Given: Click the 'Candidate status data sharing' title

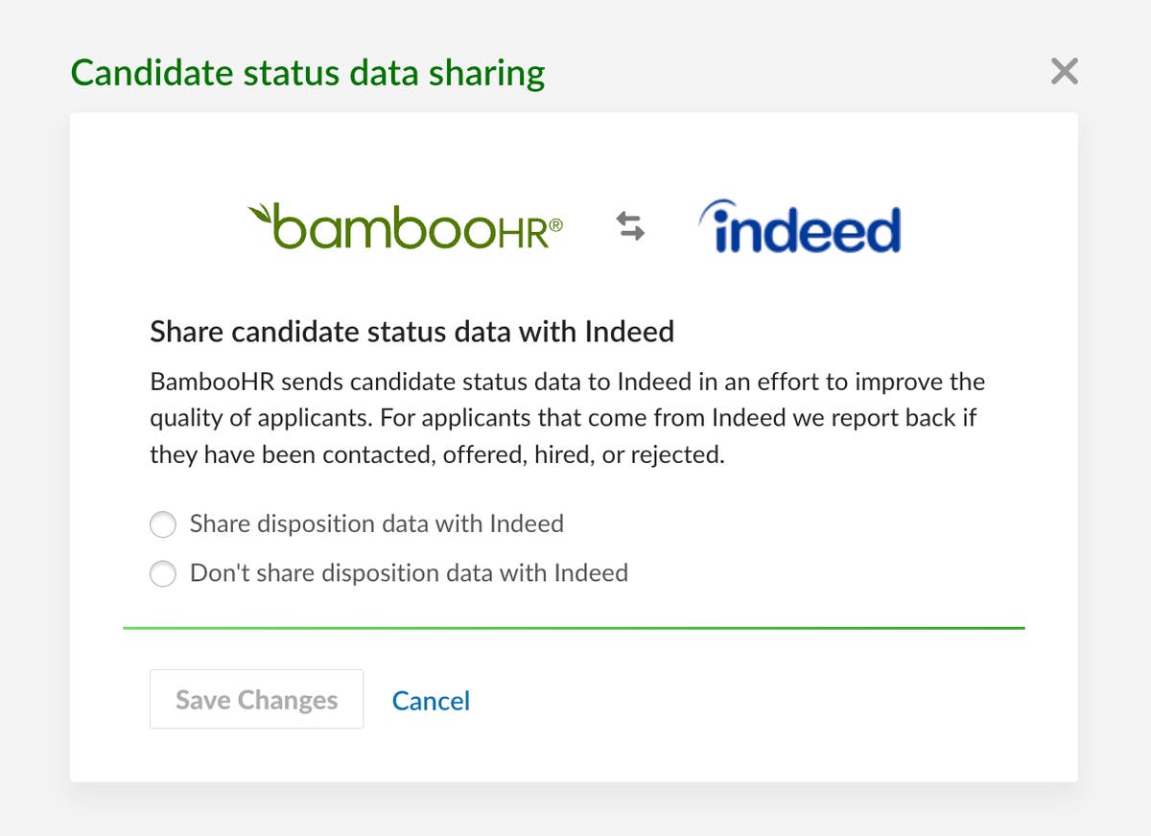Looking at the screenshot, I should coord(308,72).
